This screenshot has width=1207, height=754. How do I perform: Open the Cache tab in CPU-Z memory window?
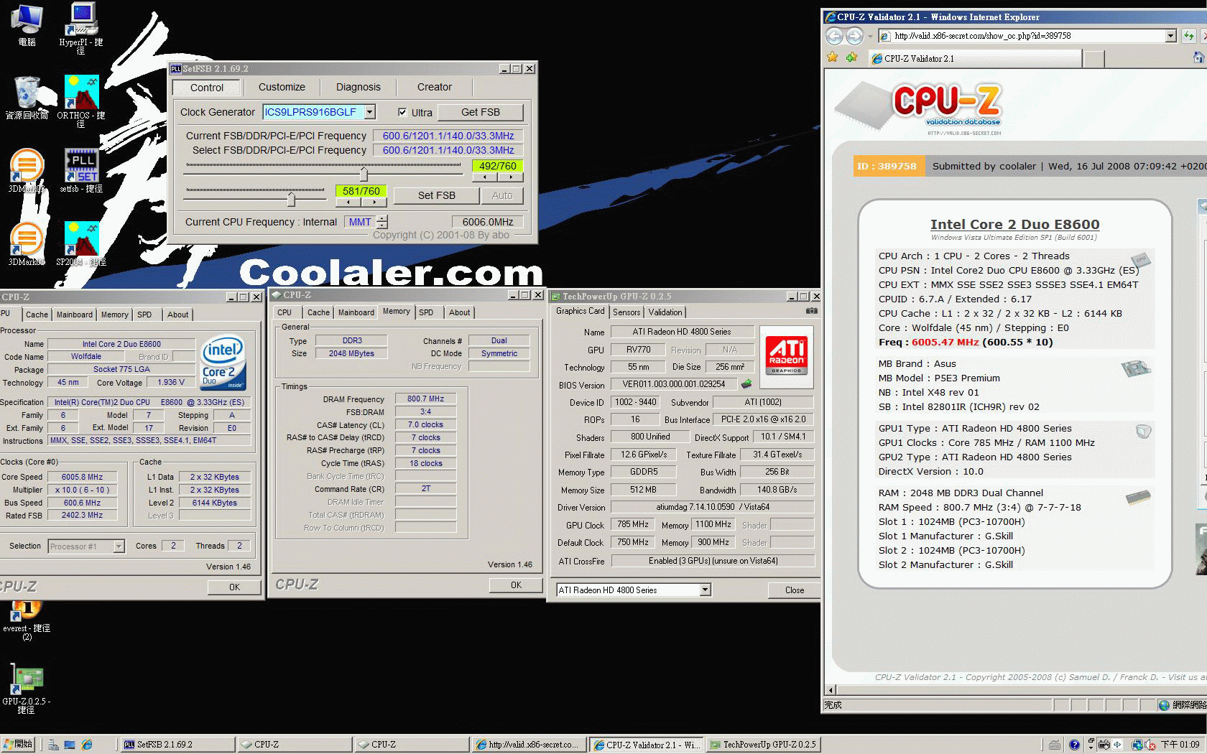tap(318, 312)
